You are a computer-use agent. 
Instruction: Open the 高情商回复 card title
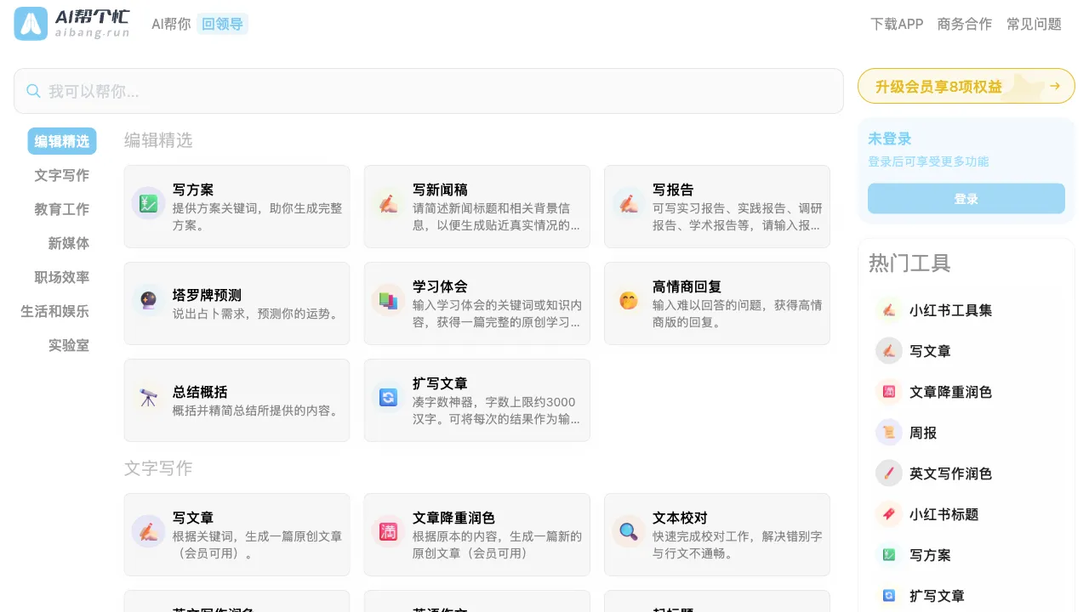pyautogui.click(x=687, y=286)
